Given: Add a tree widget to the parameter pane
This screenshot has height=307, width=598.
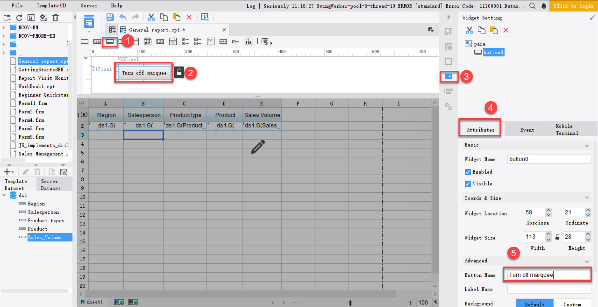Looking at the screenshot, I should (248, 41).
